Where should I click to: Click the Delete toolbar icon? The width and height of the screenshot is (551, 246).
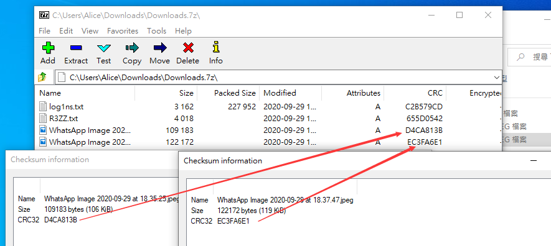click(x=189, y=48)
